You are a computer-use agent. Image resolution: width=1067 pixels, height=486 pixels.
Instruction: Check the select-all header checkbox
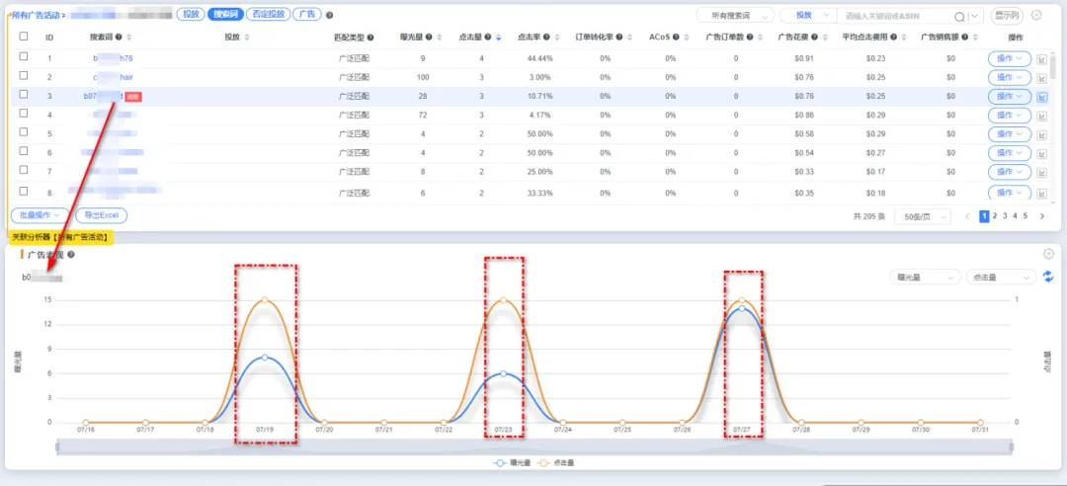pos(24,37)
